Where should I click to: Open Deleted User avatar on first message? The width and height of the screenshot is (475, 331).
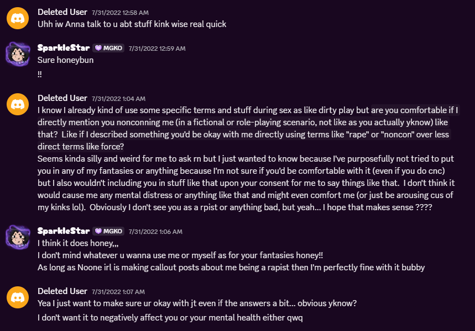point(18,18)
